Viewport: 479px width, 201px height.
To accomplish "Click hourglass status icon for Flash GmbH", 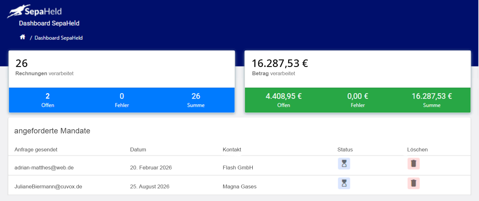I will pyautogui.click(x=344, y=164).
